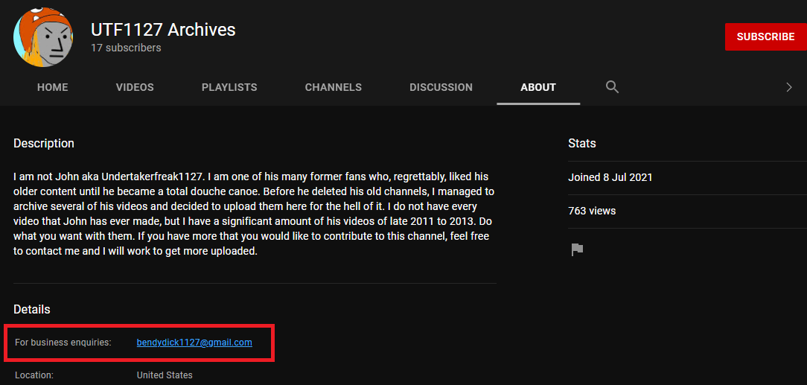Click the 17 subscribers count
The width and height of the screenshot is (807, 385).
[x=126, y=48]
